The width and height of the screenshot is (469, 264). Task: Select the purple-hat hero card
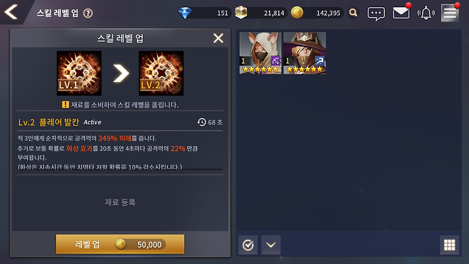(304, 53)
